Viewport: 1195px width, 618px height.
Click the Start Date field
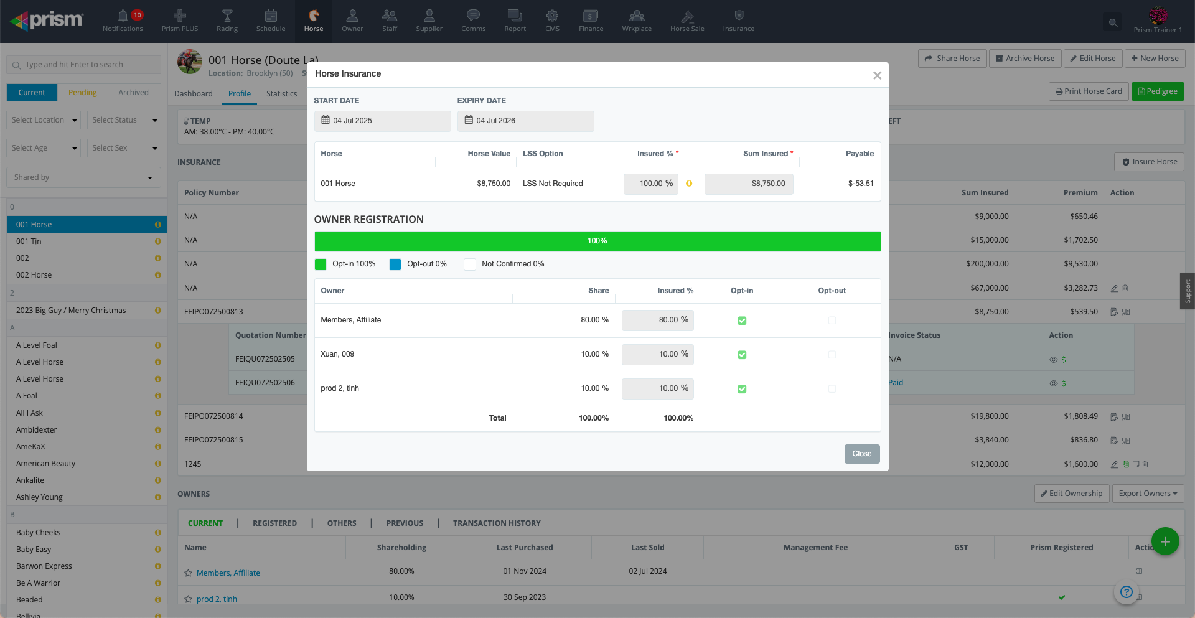[382, 121]
